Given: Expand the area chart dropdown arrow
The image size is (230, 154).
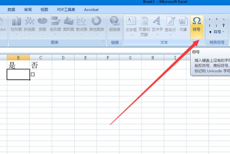Looking at the screenshot, I should tap(69, 35).
